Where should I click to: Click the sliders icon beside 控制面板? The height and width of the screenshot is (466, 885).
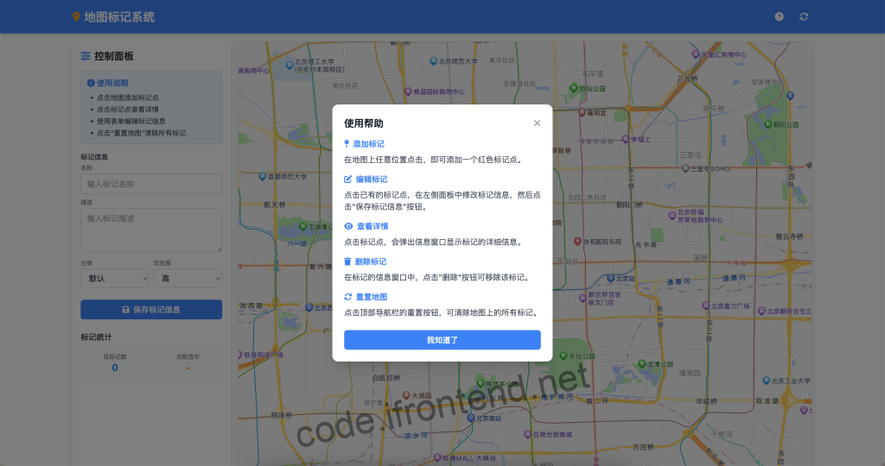[86, 56]
